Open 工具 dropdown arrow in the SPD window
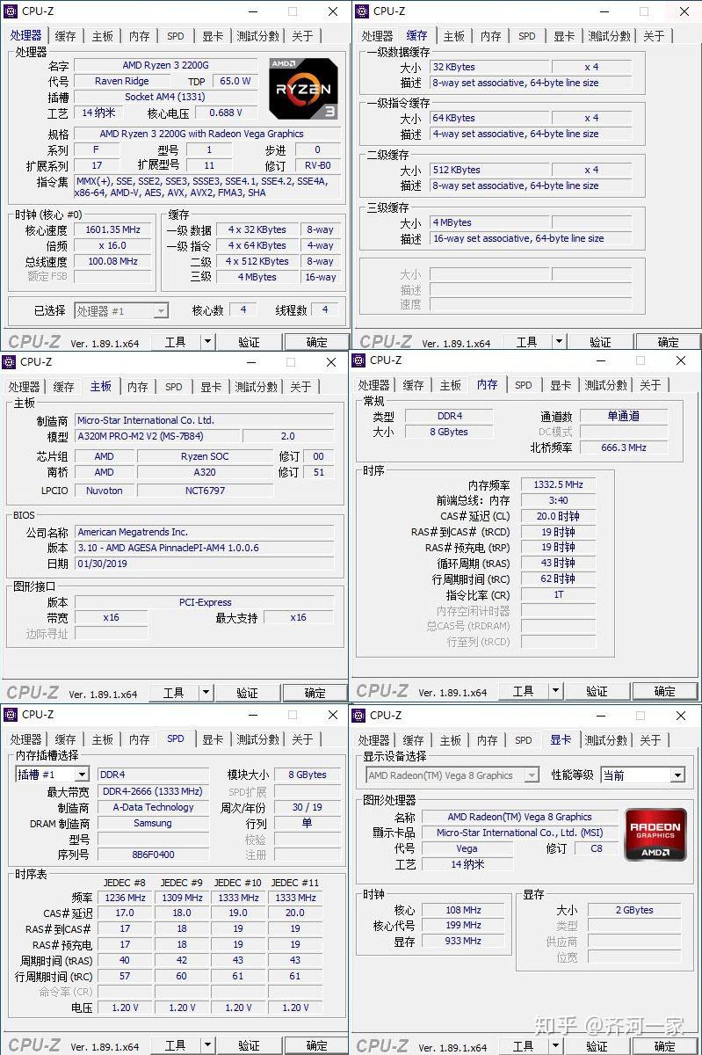Screen dimensions: 702x1055 (207, 1045)
